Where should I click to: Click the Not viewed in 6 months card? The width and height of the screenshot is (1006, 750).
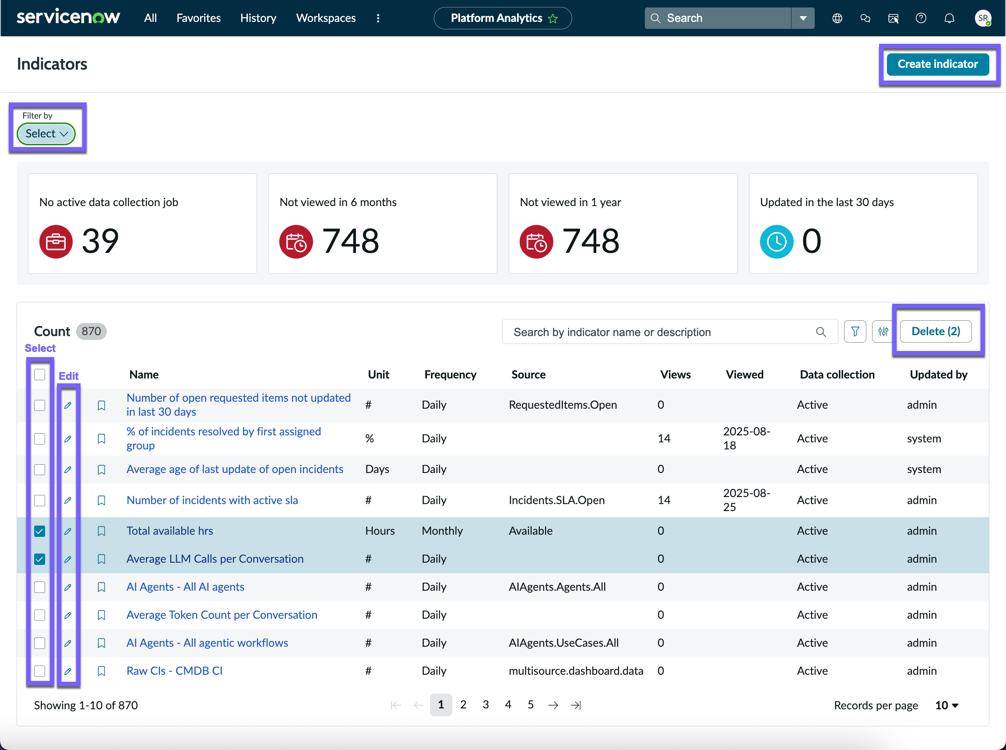[383, 224]
